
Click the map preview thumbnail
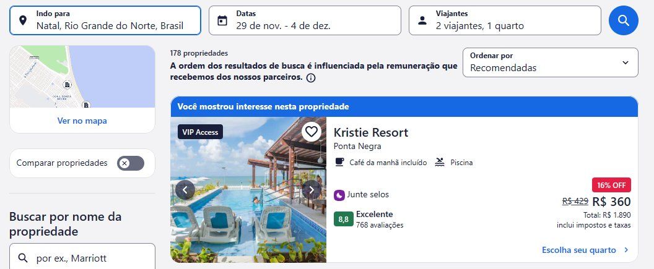point(82,77)
